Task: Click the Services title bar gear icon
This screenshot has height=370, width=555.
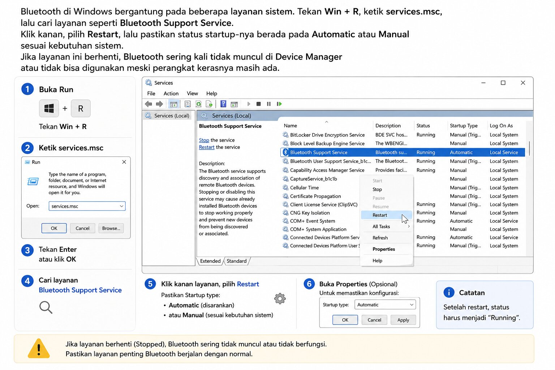Action: click(149, 83)
